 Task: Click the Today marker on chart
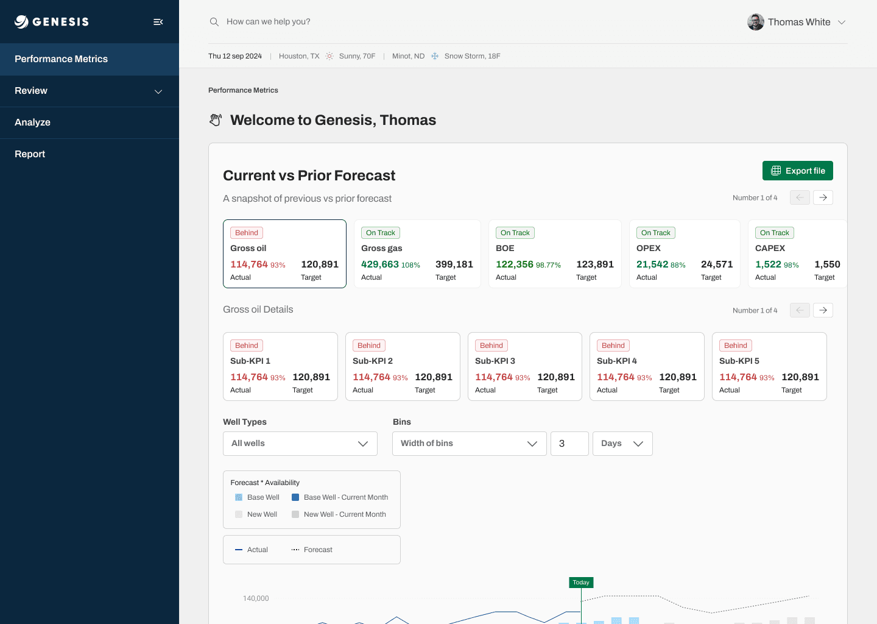click(581, 583)
